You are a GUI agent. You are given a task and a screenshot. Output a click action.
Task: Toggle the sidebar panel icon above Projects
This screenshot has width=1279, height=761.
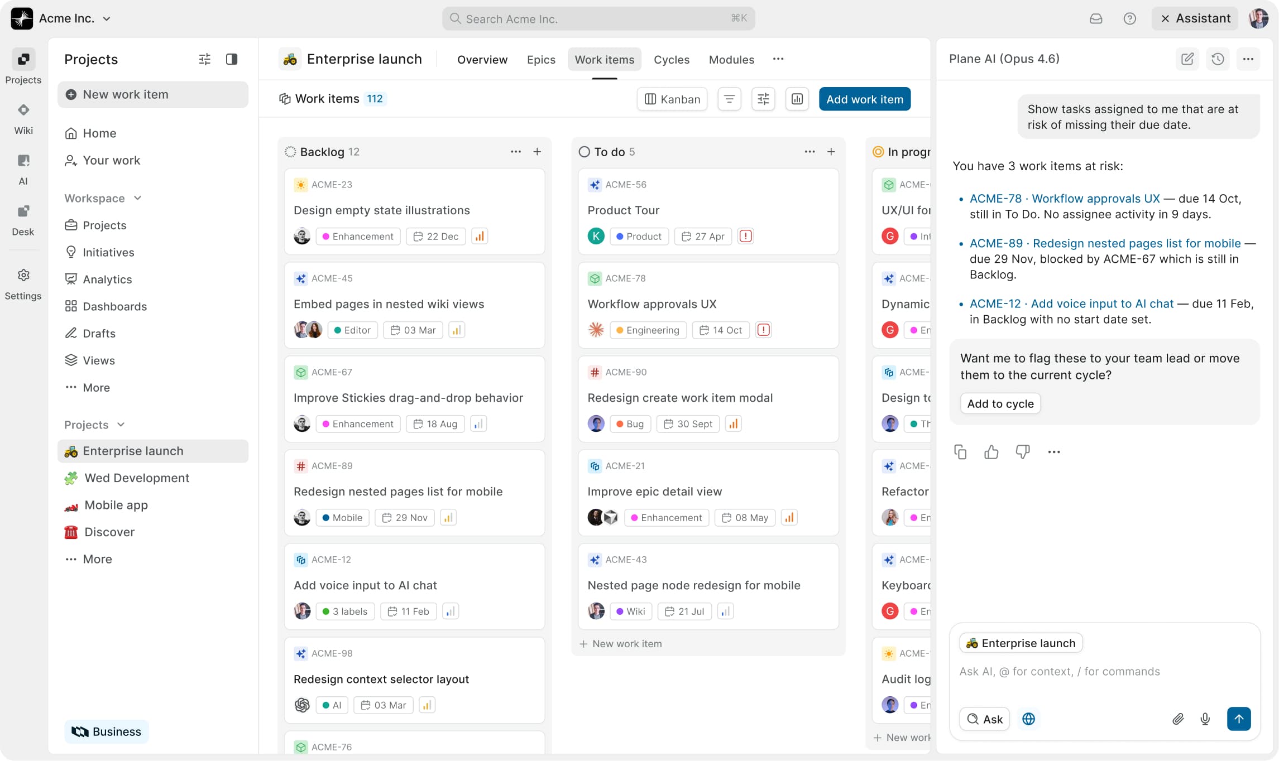pos(232,59)
